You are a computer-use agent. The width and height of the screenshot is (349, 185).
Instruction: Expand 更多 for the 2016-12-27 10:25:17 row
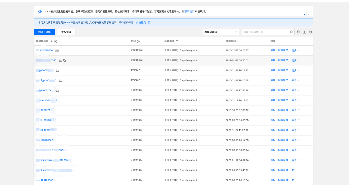(x=296, y=50)
